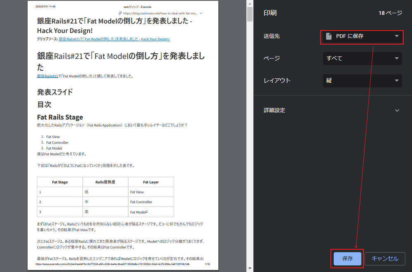Image resolution: width=412 pixels, height=272 pixels.
Task: Click the 送信先 label
Action: (272, 36)
